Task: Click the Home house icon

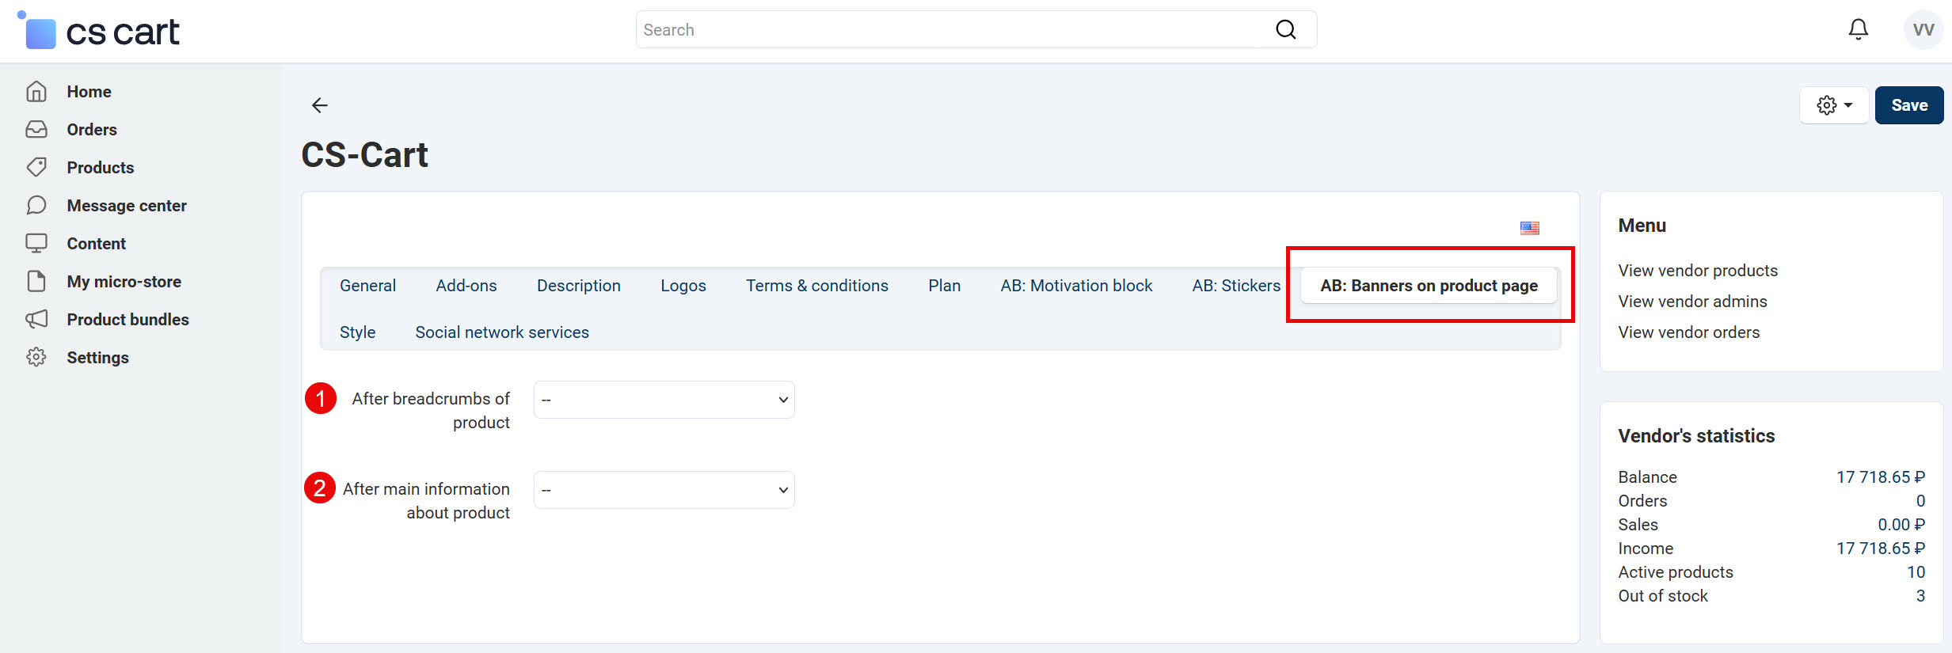Action: (x=36, y=92)
